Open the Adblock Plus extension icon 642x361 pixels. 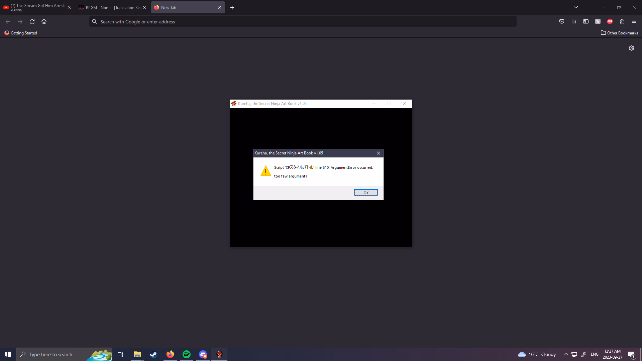pos(610,22)
